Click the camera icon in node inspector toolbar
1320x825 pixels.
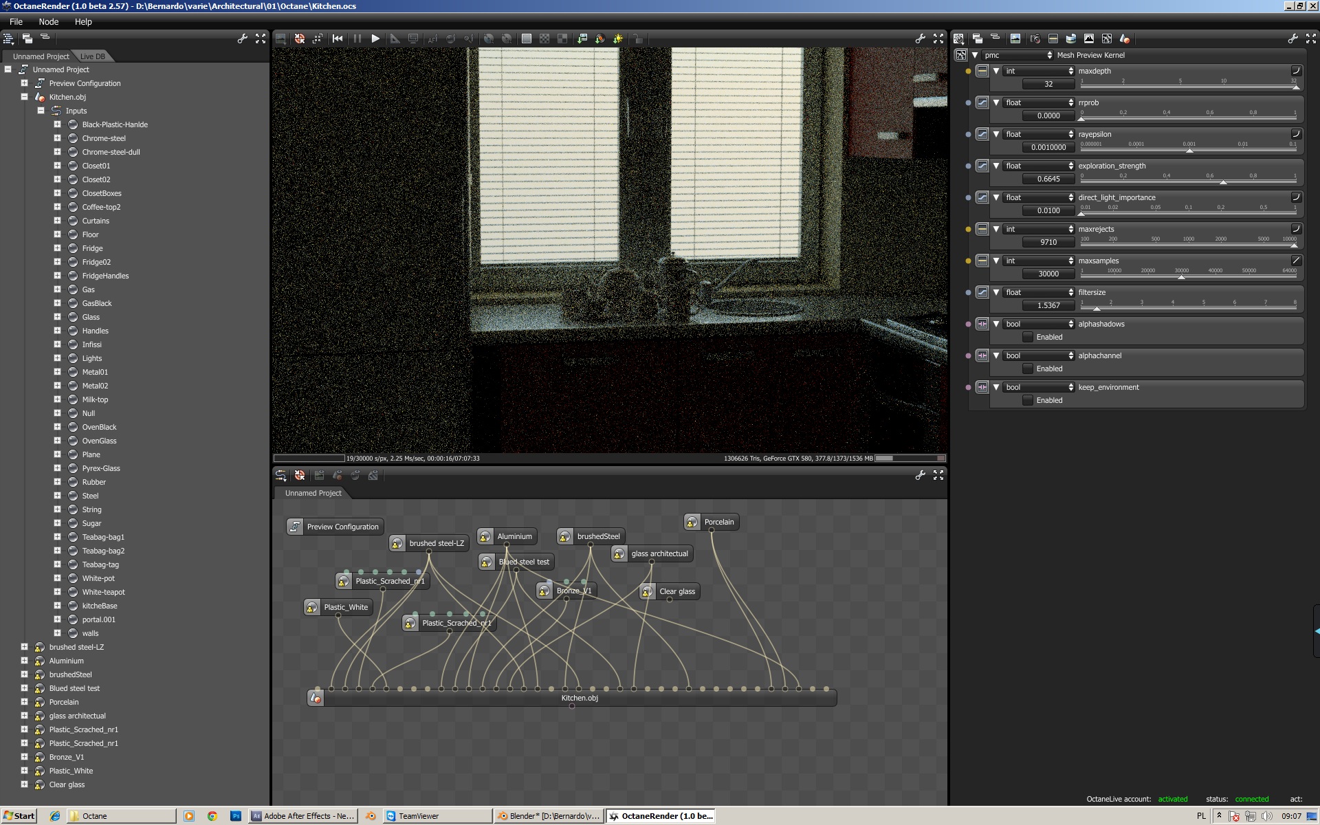pos(1035,38)
